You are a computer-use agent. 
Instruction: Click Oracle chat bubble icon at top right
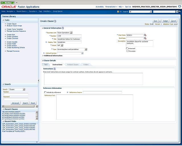point(179,7)
